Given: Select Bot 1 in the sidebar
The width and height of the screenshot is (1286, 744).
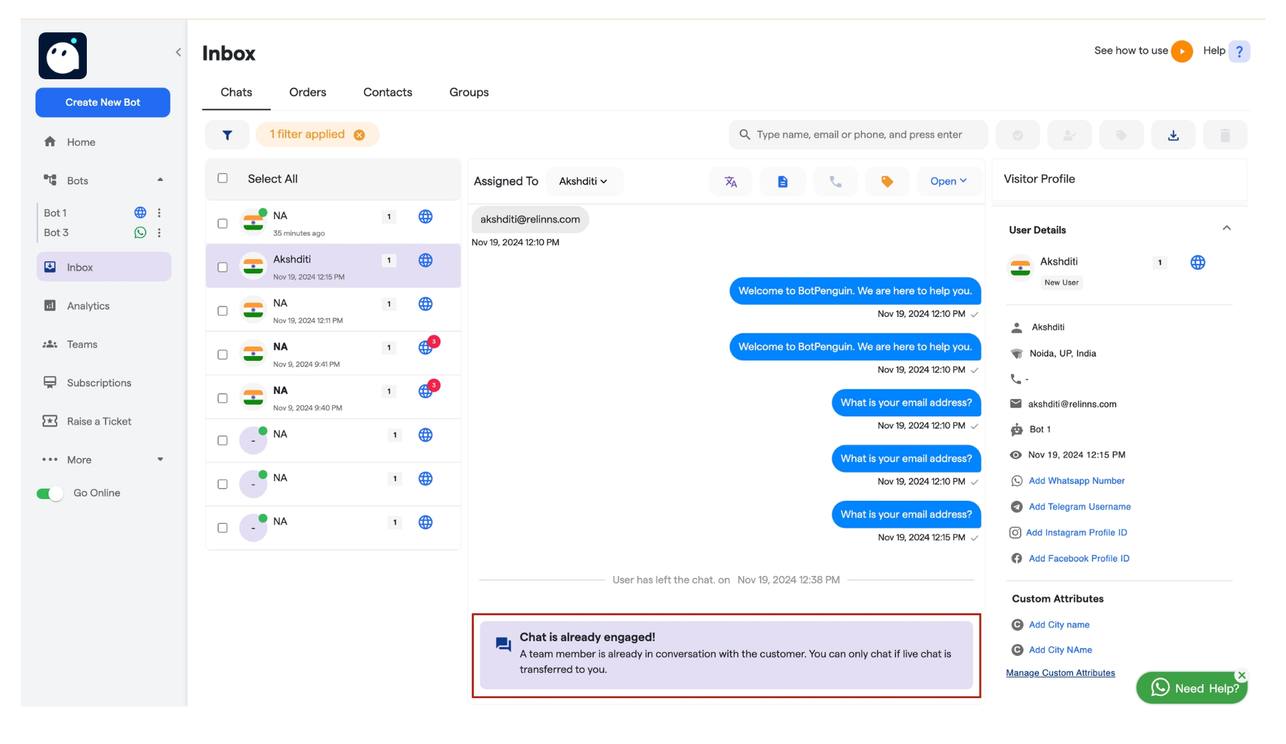Looking at the screenshot, I should click(x=55, y=213).
